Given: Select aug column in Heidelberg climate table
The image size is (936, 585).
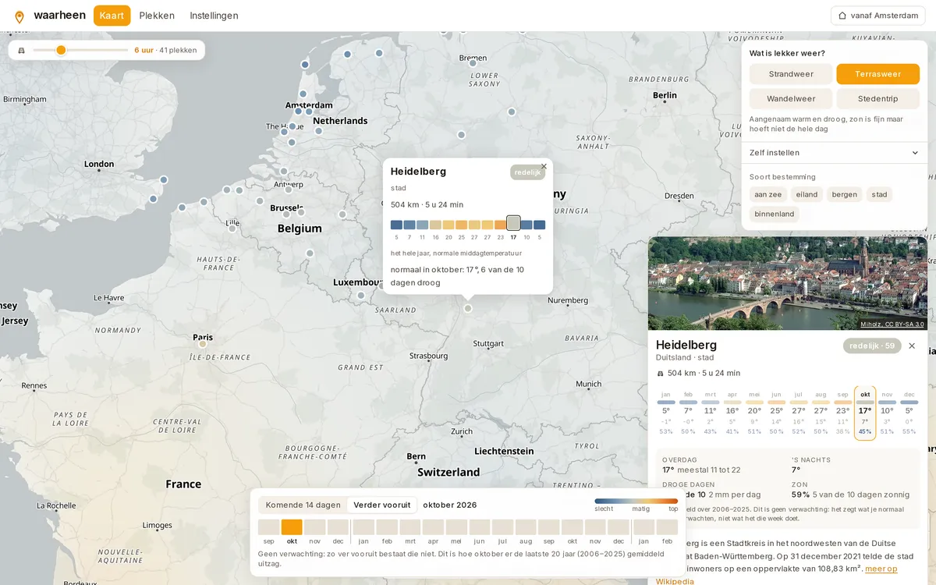Looking at the screenshot, I should pos(821,413).
